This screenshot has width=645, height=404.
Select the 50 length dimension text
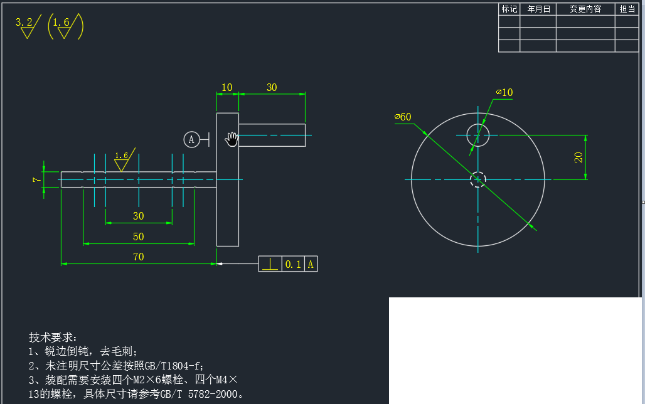click(138, 237)
